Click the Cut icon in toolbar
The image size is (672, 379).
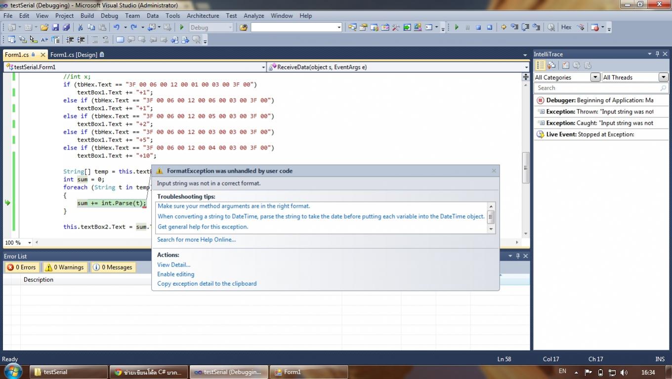(80, 28)
